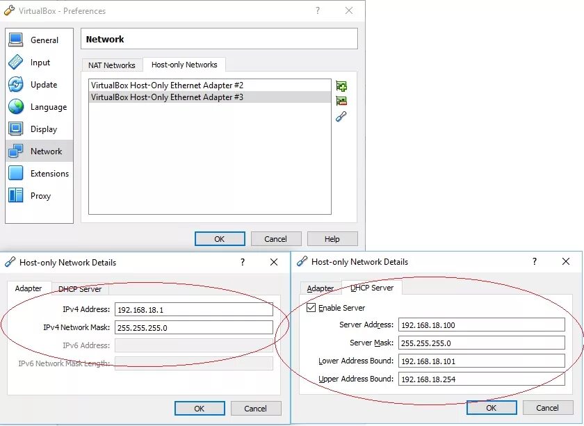This screenshot has width=584, height=426.
Task: Click the IPv6 Network Mask Length field
Action: [194, 363]
